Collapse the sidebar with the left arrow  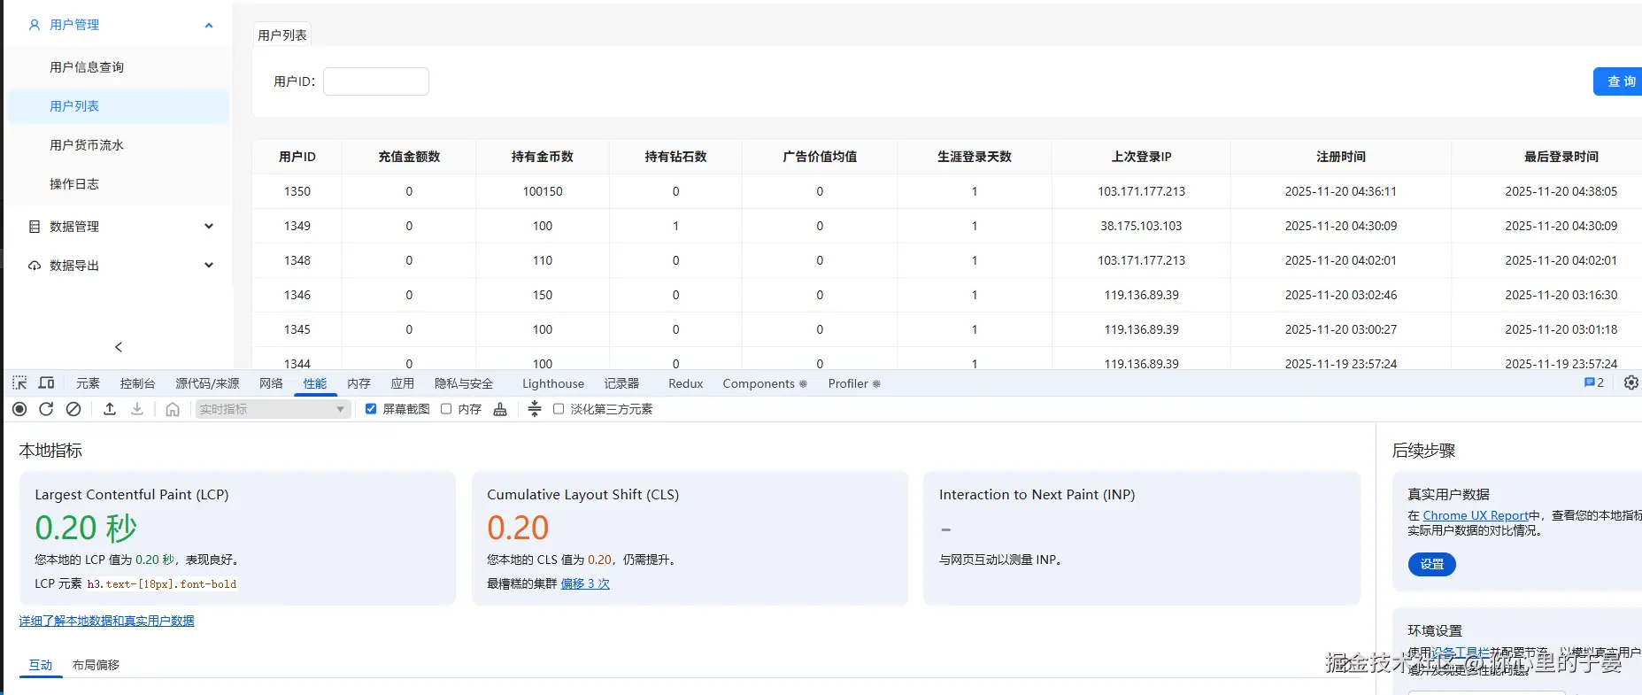click(119, 347)
